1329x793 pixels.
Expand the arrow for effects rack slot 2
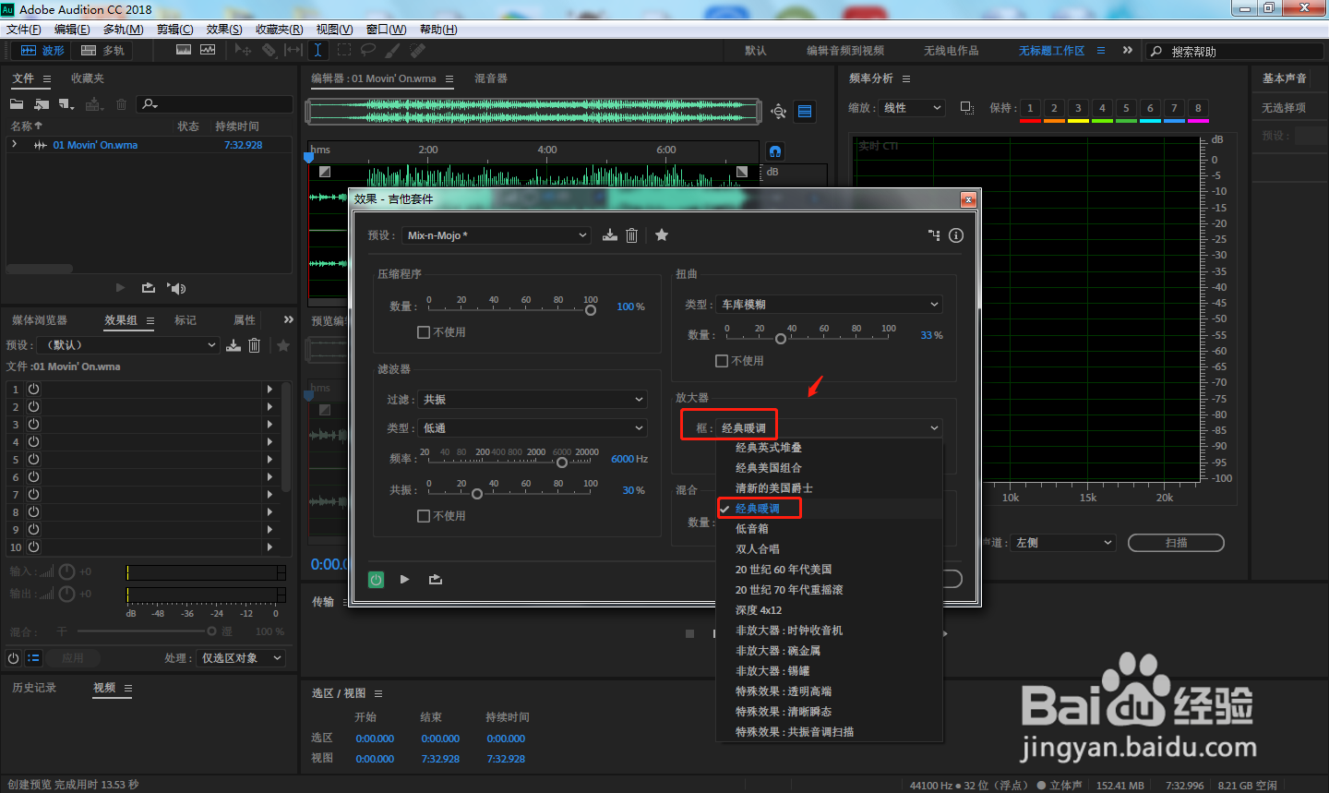tap(269, 406)
